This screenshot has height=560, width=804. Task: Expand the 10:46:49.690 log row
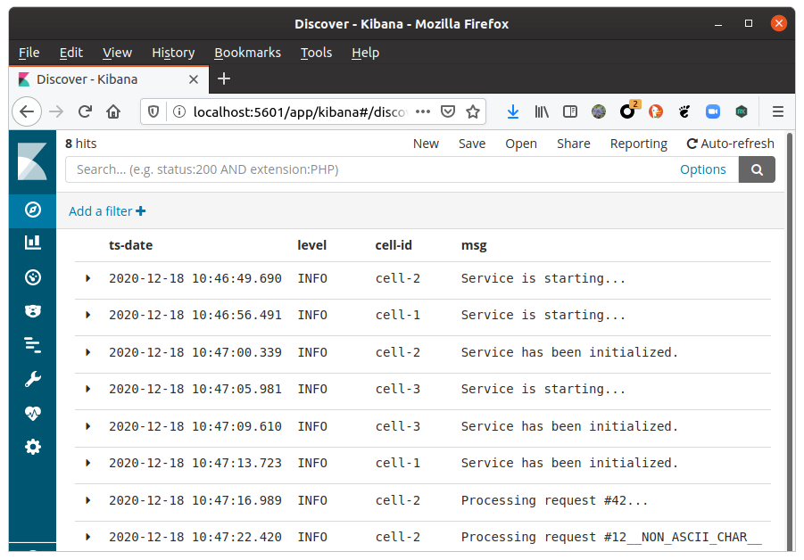click(87, 278)
